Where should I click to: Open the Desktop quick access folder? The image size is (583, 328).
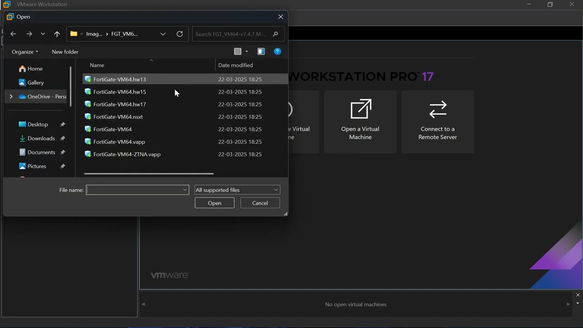[33, 124]
